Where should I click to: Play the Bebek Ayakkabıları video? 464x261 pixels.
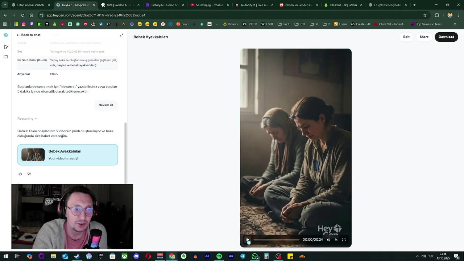pos(248,240)
